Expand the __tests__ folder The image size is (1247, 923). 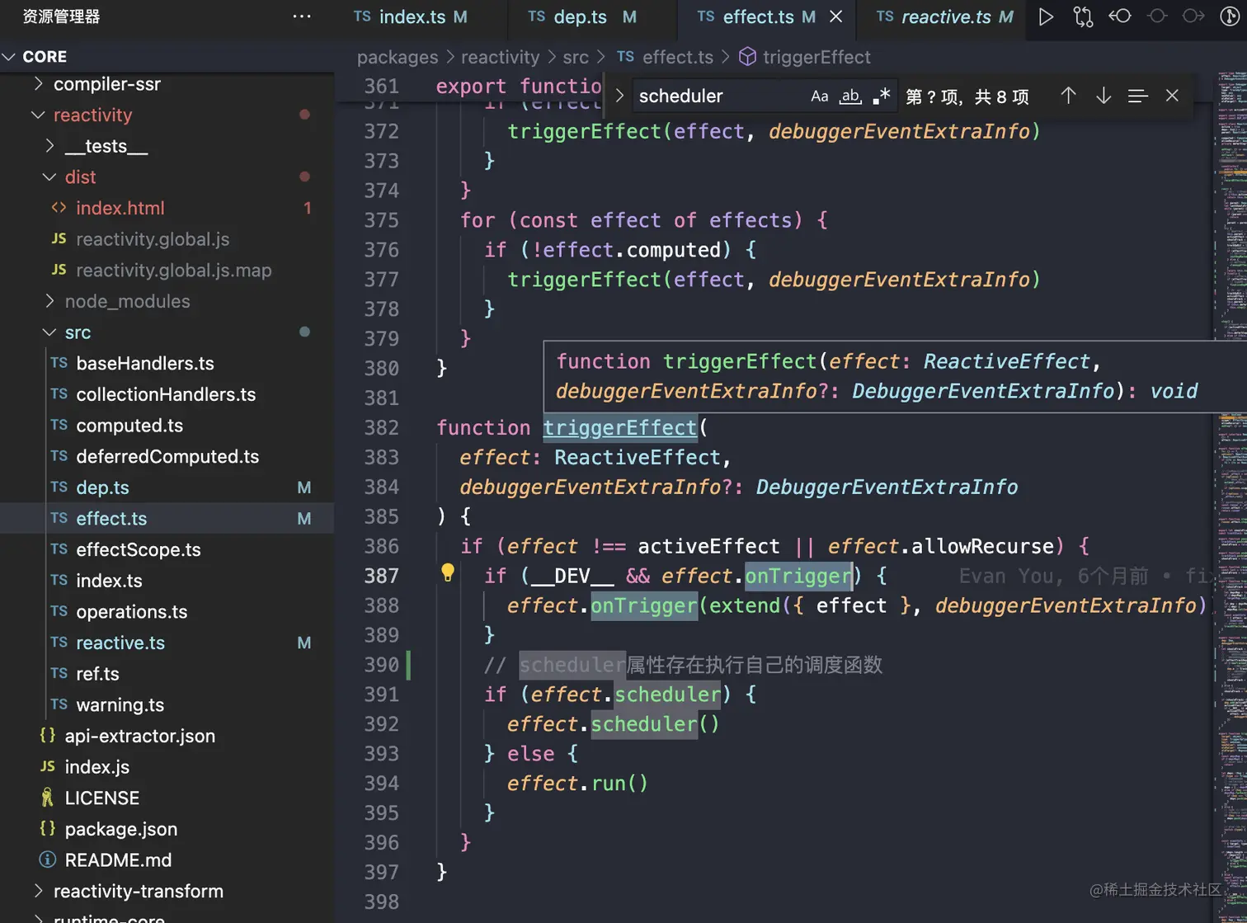(49, 146)
